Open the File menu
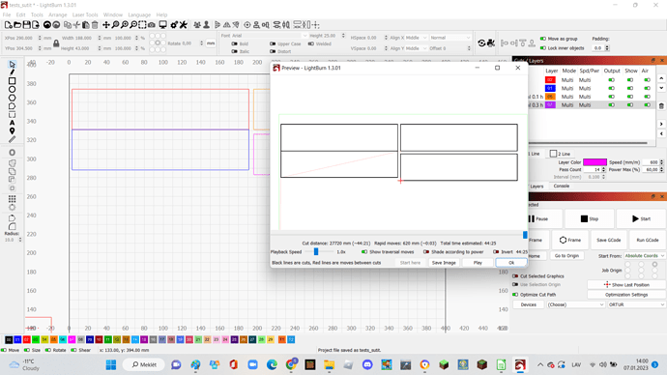This screenshot has height=375, width=667. (x=7, y=14)
